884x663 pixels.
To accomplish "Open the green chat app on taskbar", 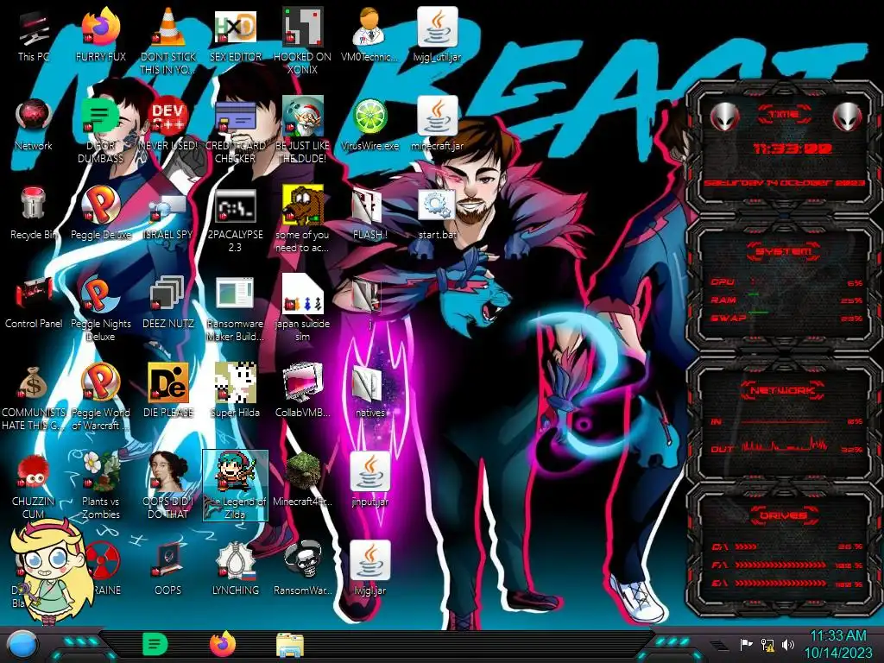I will pyautogui.click(x=155, y=644).
